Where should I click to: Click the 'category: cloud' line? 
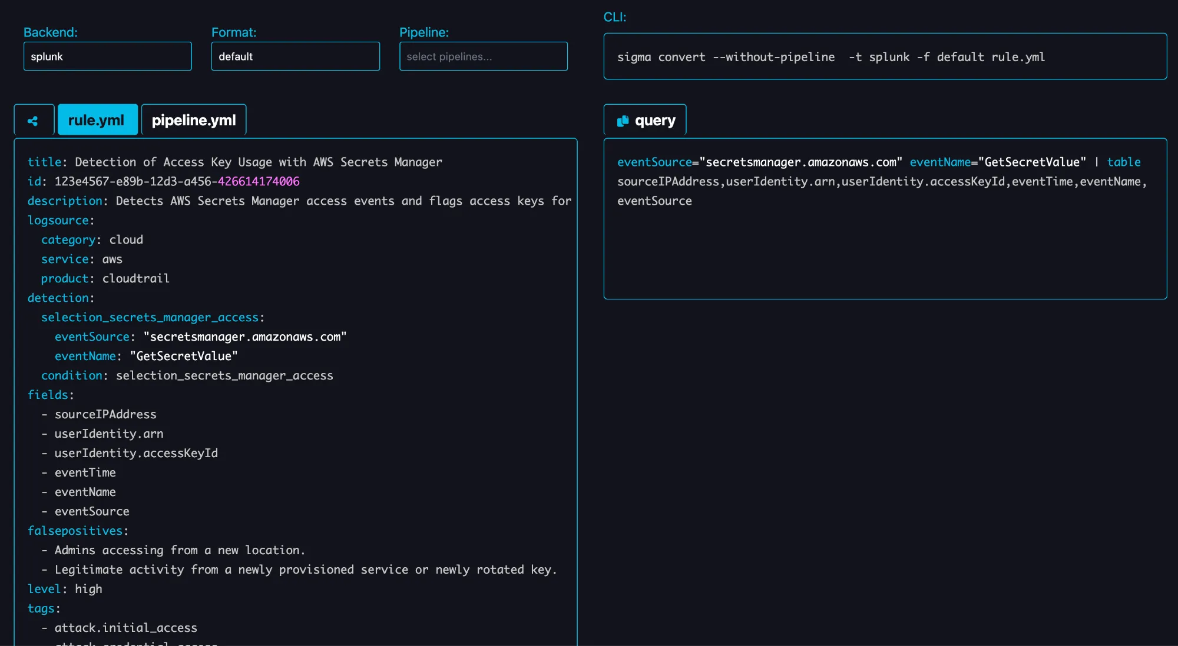pos(92,239)
